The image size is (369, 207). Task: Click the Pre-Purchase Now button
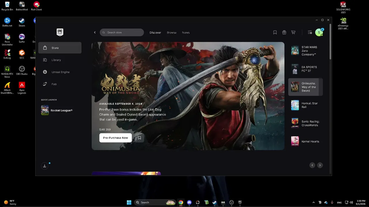[116, 138]
